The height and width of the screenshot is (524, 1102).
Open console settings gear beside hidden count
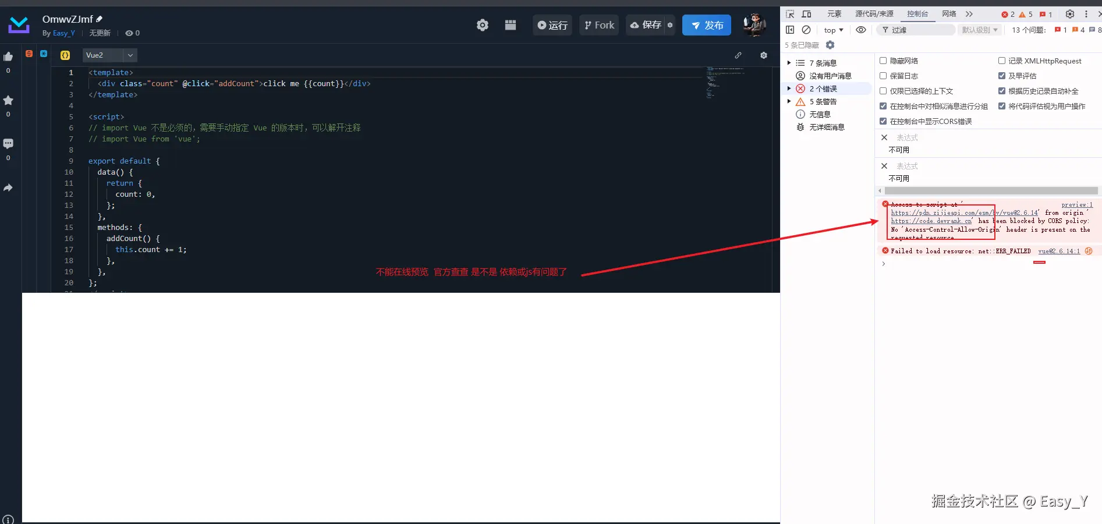point(830,45)
